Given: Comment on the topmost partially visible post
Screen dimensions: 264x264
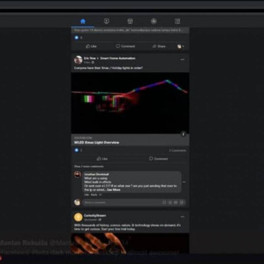Looking at the screenshot, I should coord(126,46).
